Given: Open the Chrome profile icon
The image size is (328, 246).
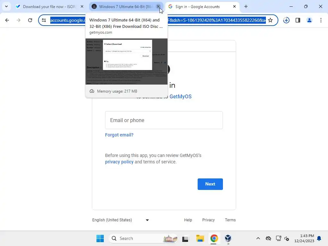Looking at the screenshot, I should pyautogui.click(x=309, y=20).
